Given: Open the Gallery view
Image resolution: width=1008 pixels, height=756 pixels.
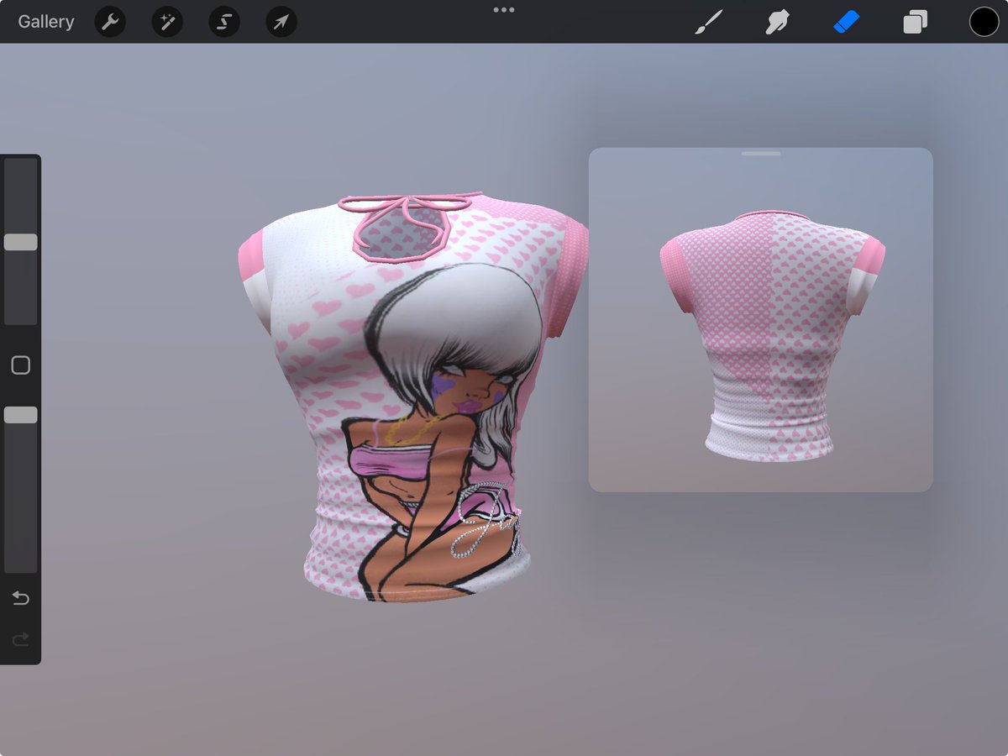Looking at the screenshot, I should pyautogui.click(x=46, y=22).
